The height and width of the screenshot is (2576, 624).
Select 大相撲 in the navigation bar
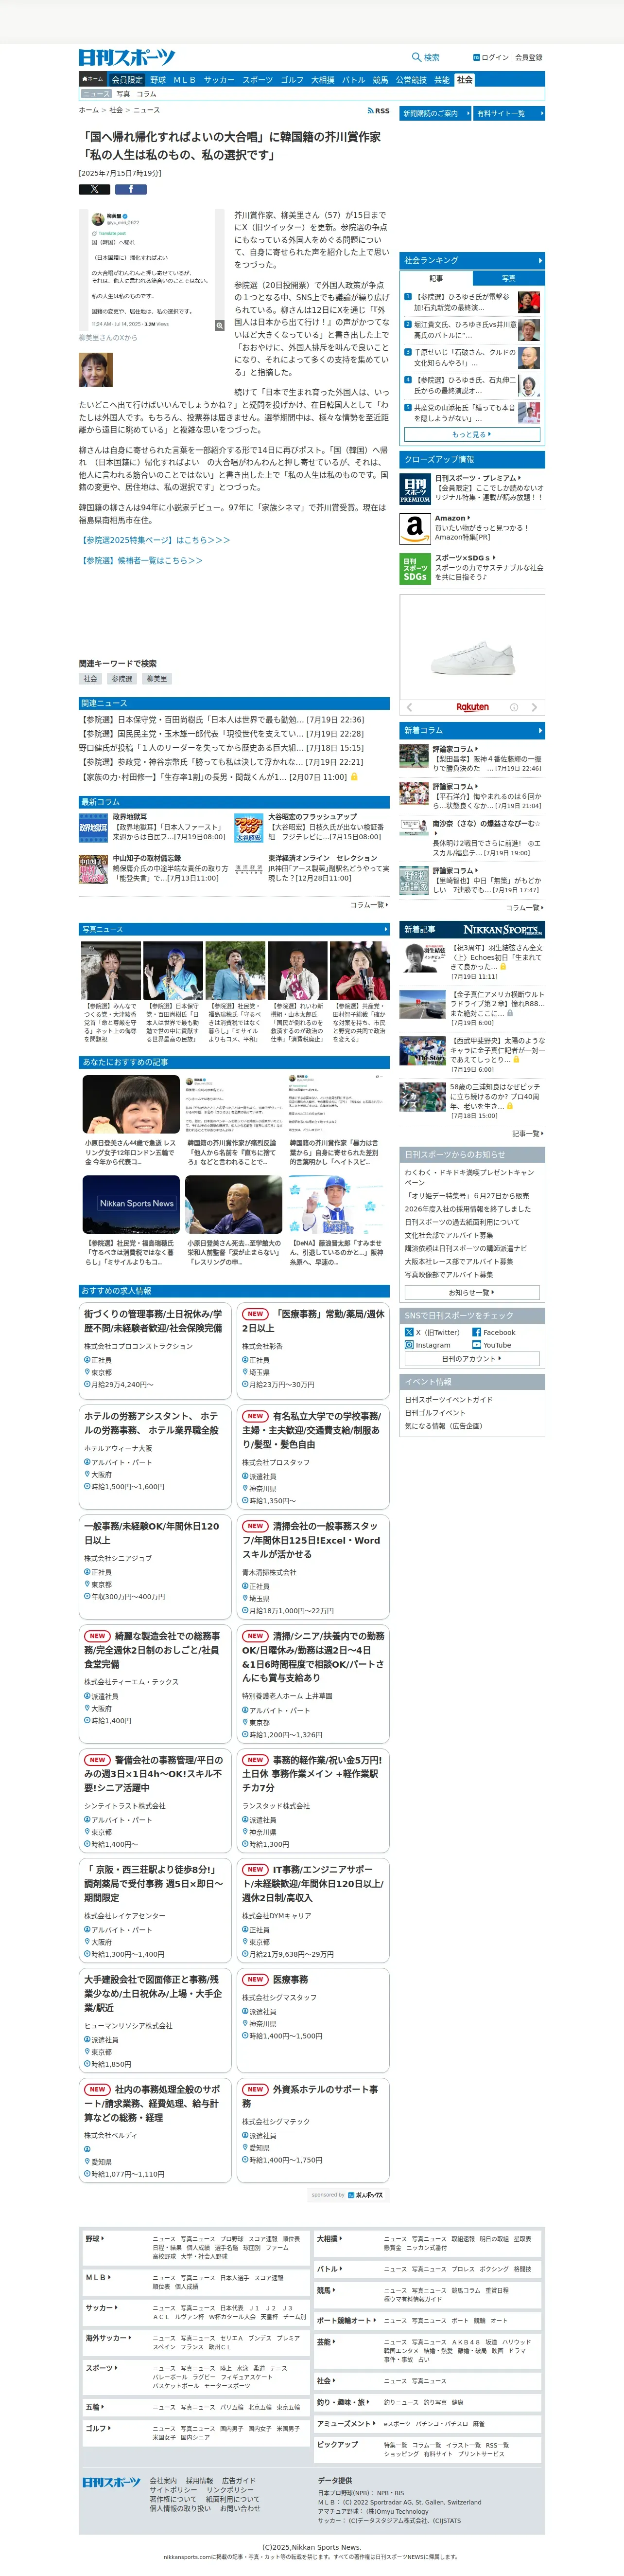click(x=323, y=80)
